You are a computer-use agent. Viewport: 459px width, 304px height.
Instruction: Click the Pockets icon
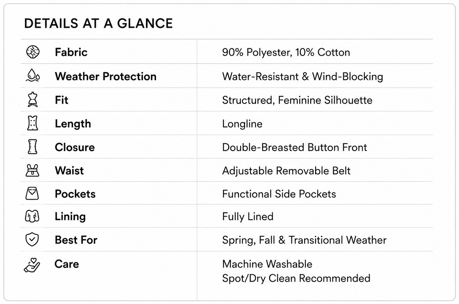[32, 193]
